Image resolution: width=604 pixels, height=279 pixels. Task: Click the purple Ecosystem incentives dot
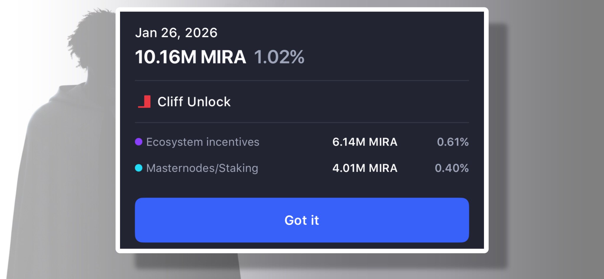pyautogui.click(x=139, y=142)
